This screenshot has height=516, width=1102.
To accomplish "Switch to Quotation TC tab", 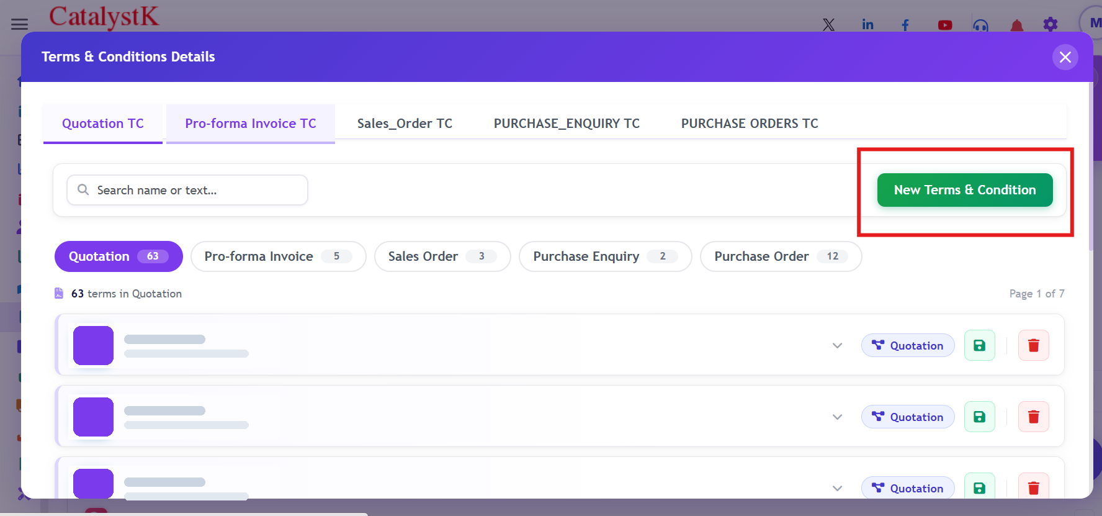I will [x=103, y=124].
